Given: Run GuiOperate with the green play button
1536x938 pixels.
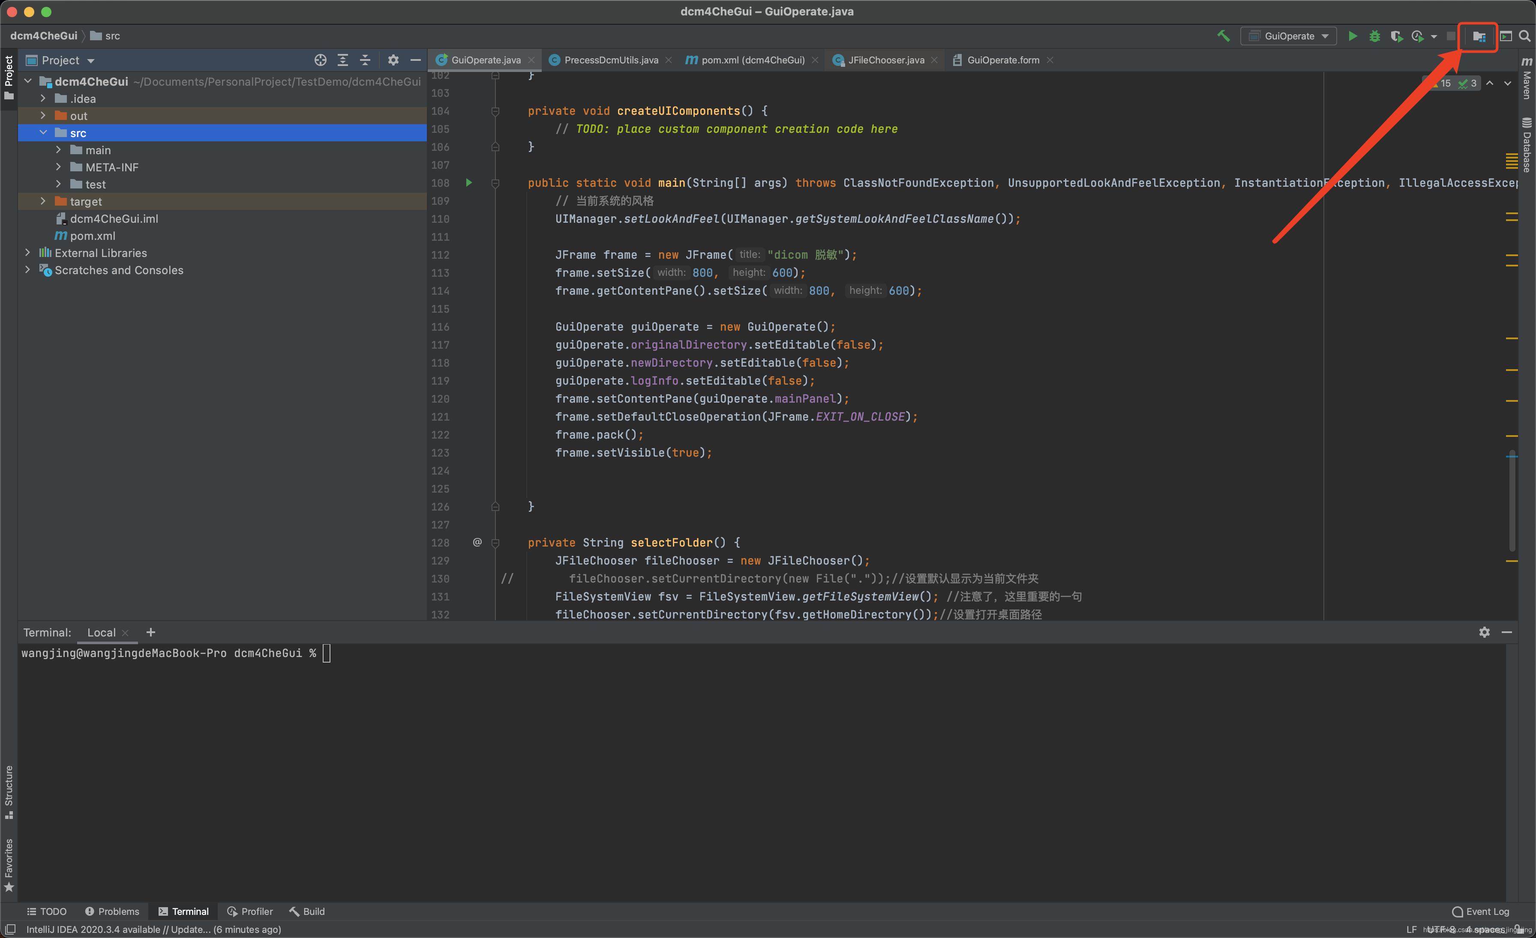Looking at the screenshot, I should [1352, 36].
